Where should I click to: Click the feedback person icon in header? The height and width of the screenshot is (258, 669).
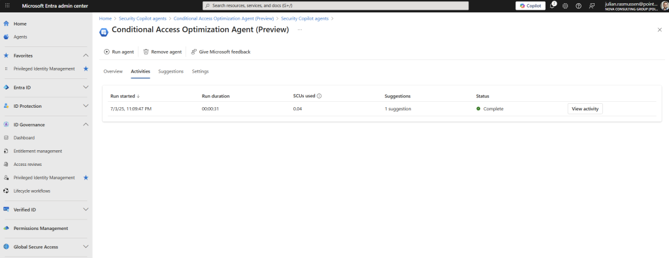click(x=592, y=5)
